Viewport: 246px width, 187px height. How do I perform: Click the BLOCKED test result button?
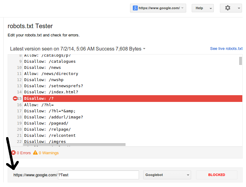click(x=217, y=175)
